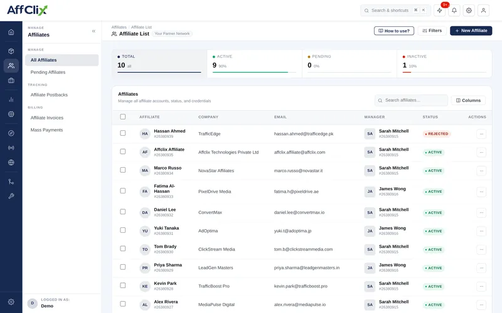This screenshot has width=502, height=313.
Task: Check the box for Affclix Affiliate
Action: click(x=122, y=151)
